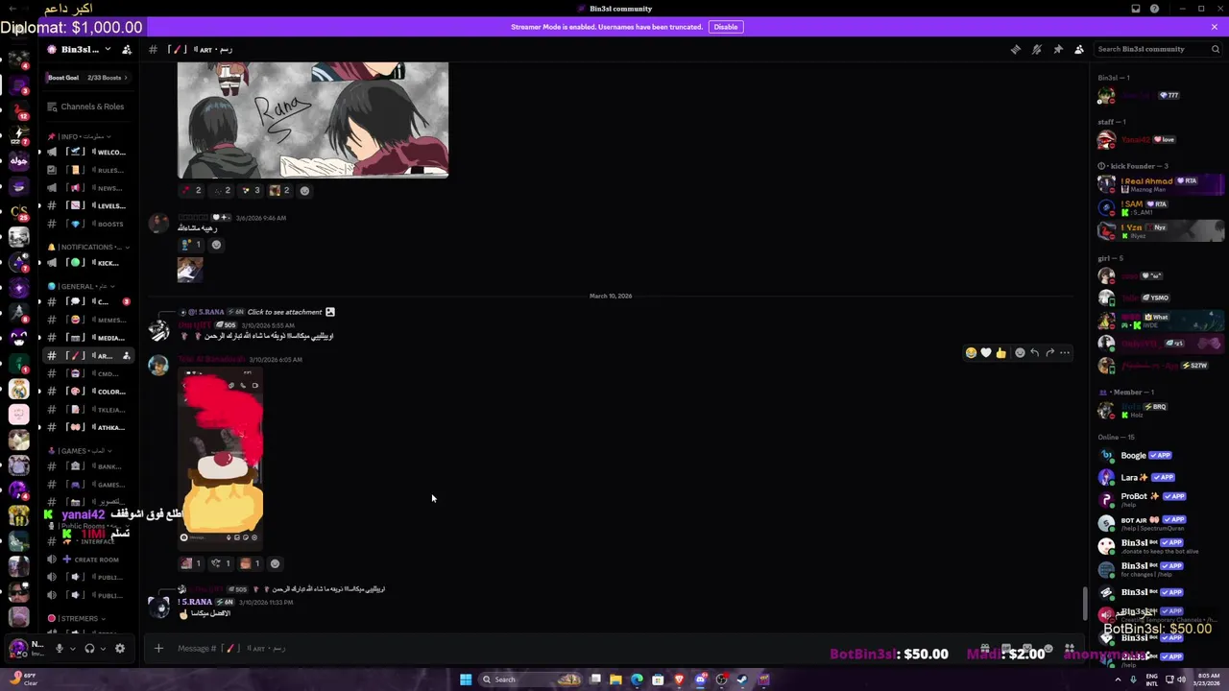
Task: Click the add-member icon on selected ART channel
Action: pos(126,356)
